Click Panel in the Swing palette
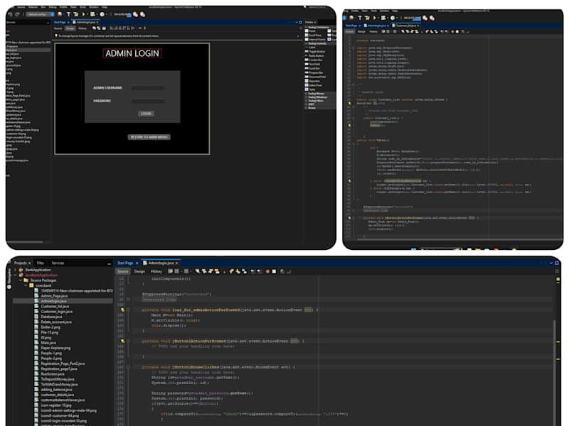The width and height of the screenshot is (569, 426). pyautogui.click(x=311, y=31)
